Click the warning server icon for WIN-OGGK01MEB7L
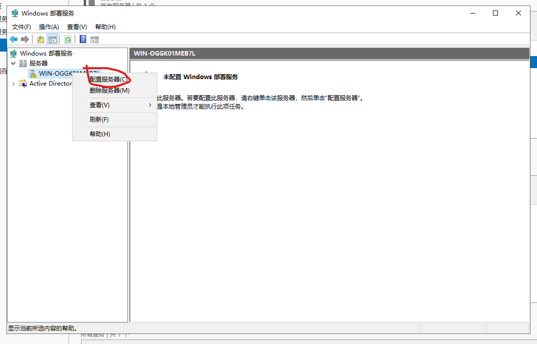The image size is (537, 344). coord(33,74)
